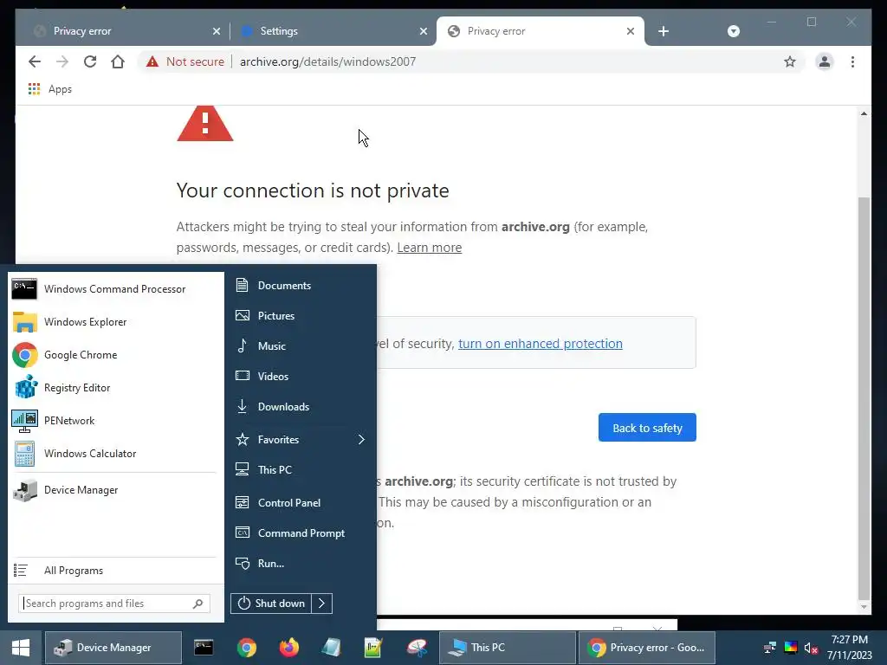This screenshot has height=665, width=887.
Task: Open command prompt icon on taskbar
Action: [204, 648]
